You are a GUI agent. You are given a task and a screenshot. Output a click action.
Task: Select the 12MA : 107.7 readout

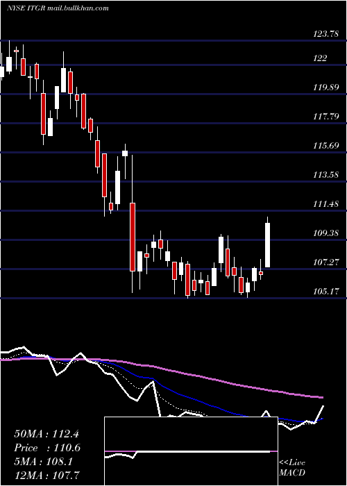click(47, 475)
